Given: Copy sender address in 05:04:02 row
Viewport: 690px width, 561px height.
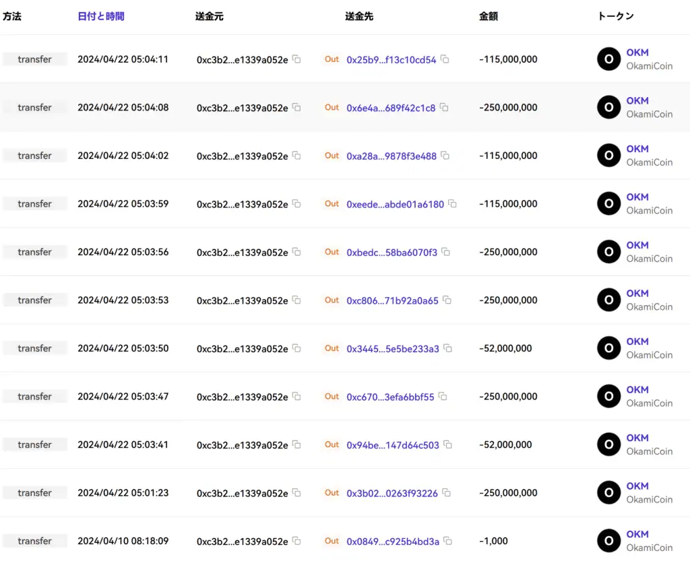Looking at the screenshot, I should [296, 155].
